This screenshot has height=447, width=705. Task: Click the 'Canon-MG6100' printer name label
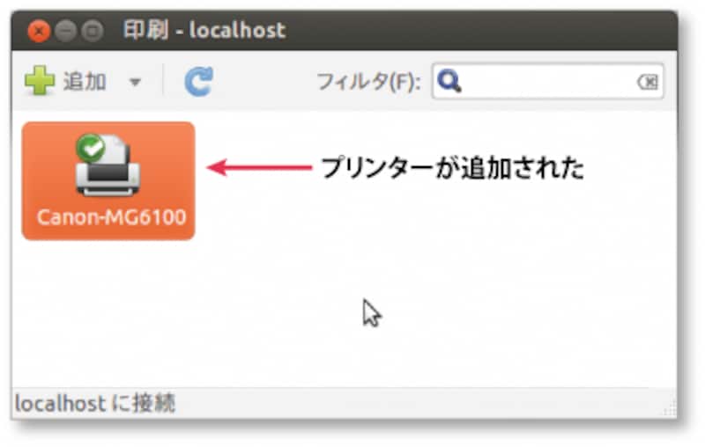click(x=111, y=217)
